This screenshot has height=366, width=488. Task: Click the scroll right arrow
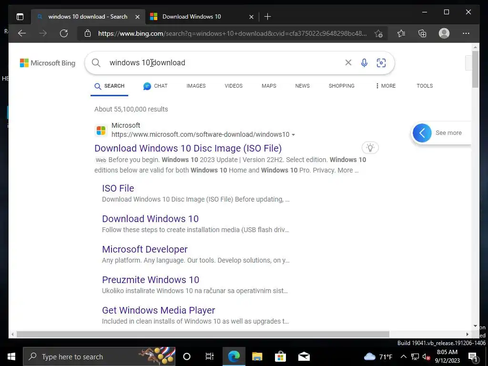[x=467, y=334]
